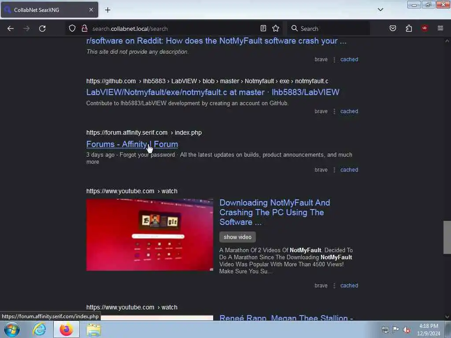The width and height of the screenshot is (451, 338).
Task: Open the Firefox hamburger menu
Action: pos(440,28)
